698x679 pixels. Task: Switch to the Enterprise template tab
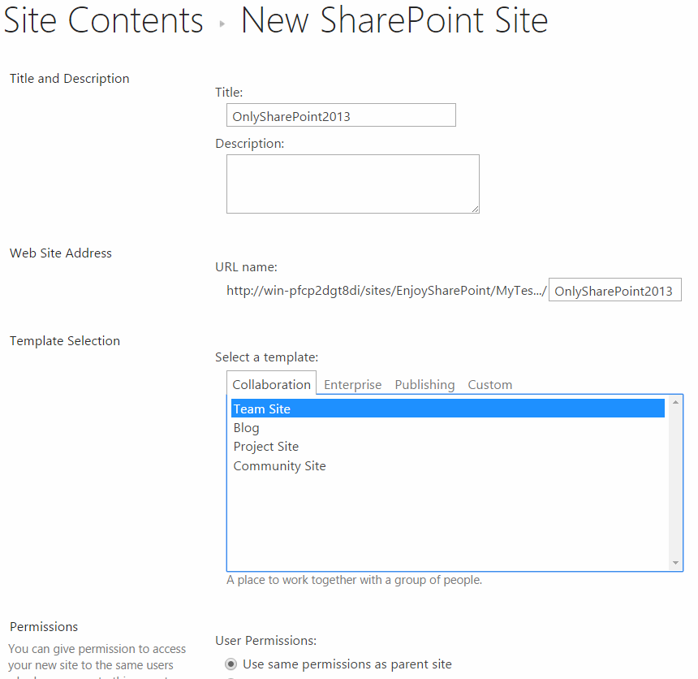coord(352,384)
